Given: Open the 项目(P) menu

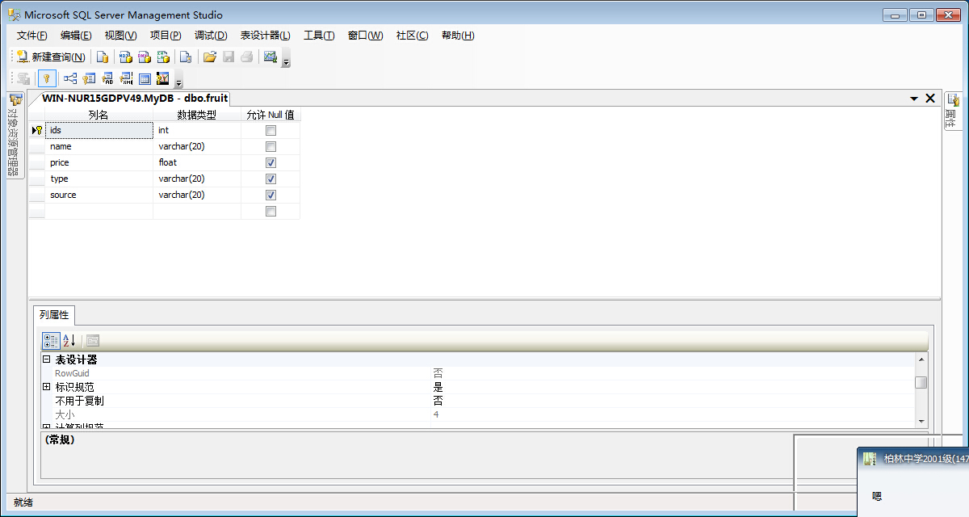Looking at the screenshot, I should pos(166,36).
